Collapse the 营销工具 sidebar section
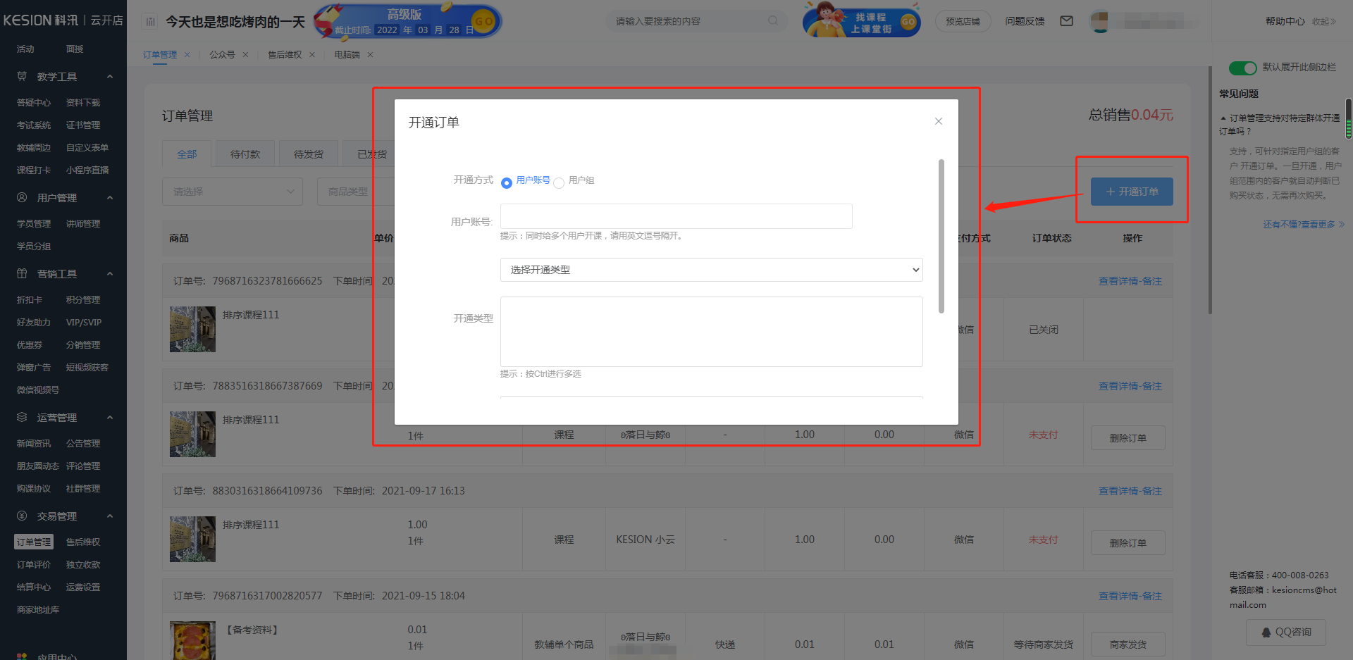 point(110,273)
